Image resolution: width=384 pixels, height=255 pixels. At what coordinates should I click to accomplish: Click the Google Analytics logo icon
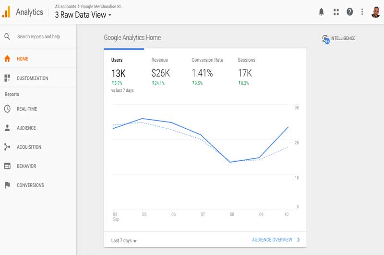click(x=6, y=12)
